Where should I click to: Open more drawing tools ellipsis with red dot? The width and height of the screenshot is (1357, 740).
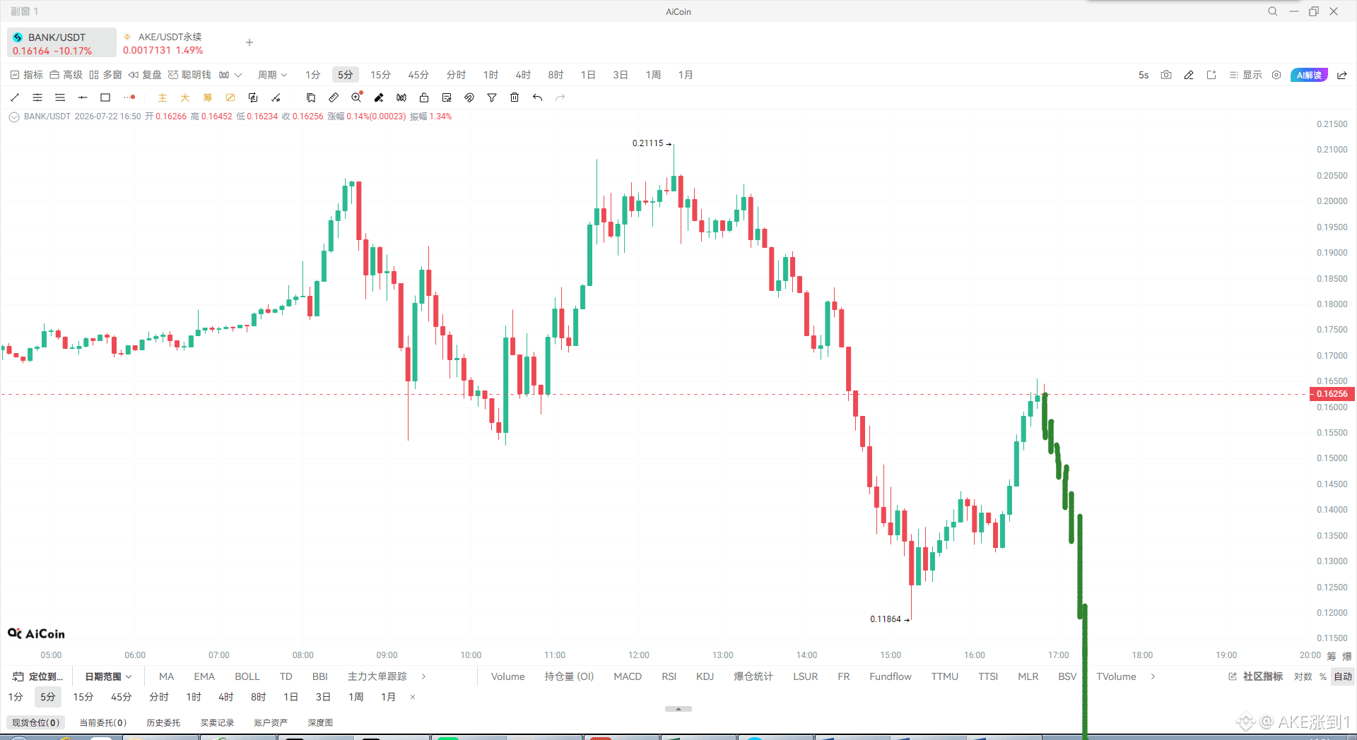(129, 97)
